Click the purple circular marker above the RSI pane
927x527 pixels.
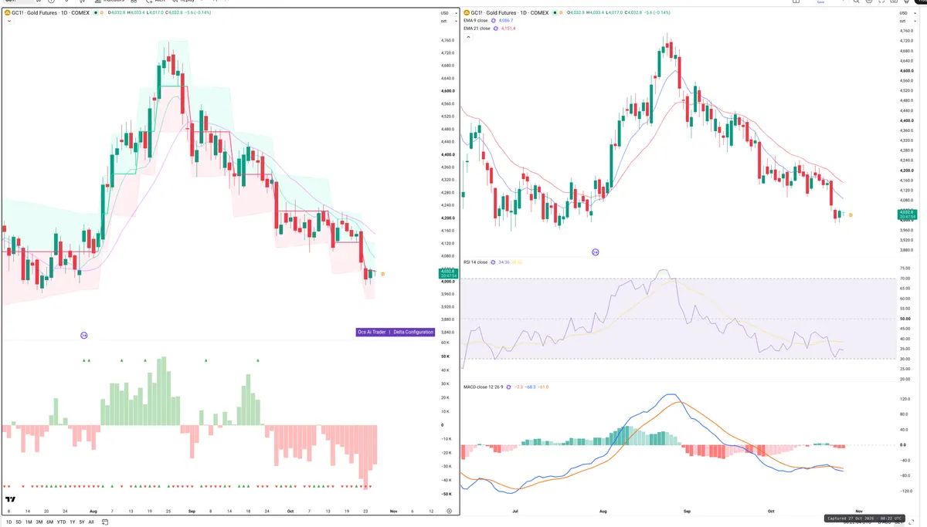point(595,252)
